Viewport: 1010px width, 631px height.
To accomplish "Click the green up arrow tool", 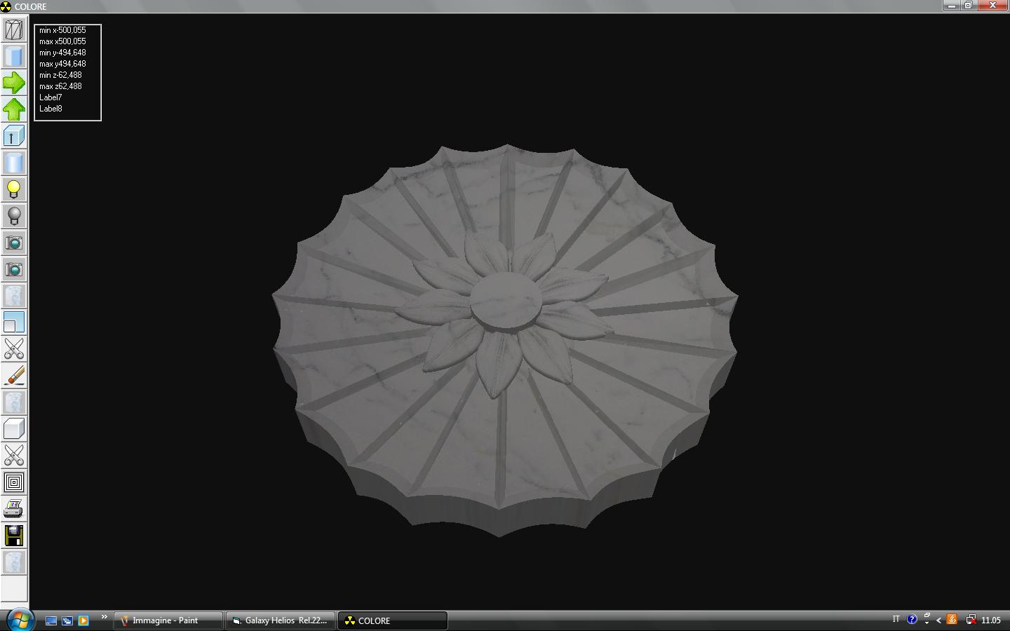I will (x=14, y=109).
